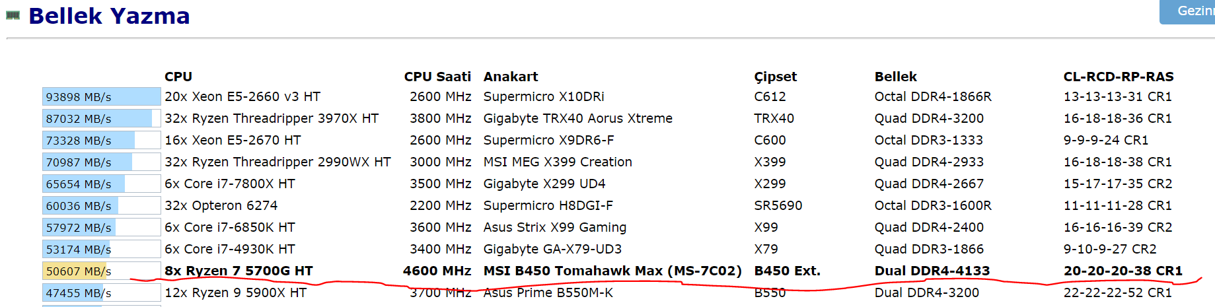Select the highlighted 50607 MB/s bar

point(102,271)
